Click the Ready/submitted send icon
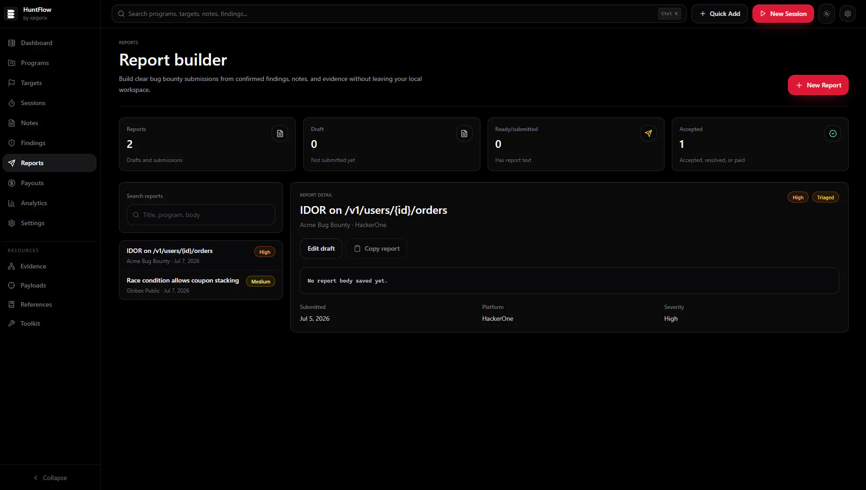The image size is (866, 490). (648, 133)
